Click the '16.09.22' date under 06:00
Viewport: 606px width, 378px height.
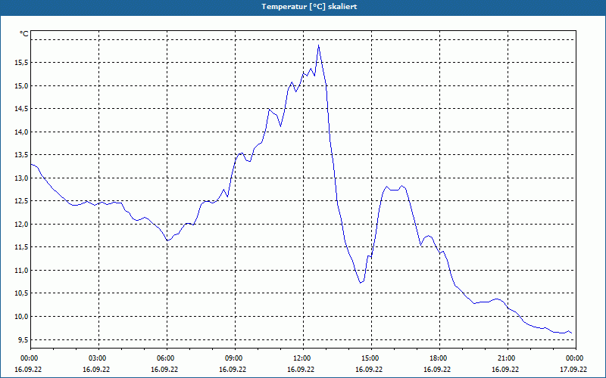(x=164, y=370)
